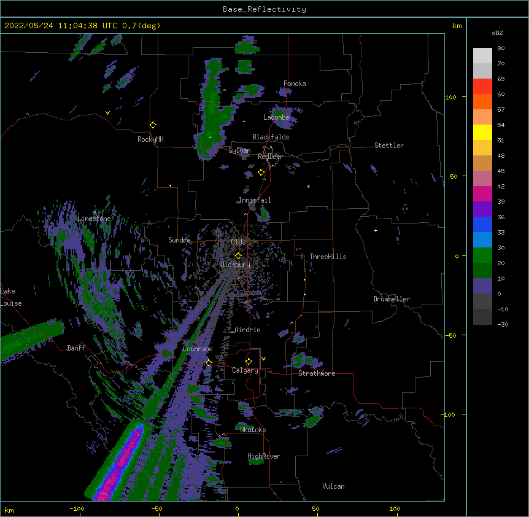Click the -50 tick on the right axis
Screen dimensions: 529x517
pos(450,335)
